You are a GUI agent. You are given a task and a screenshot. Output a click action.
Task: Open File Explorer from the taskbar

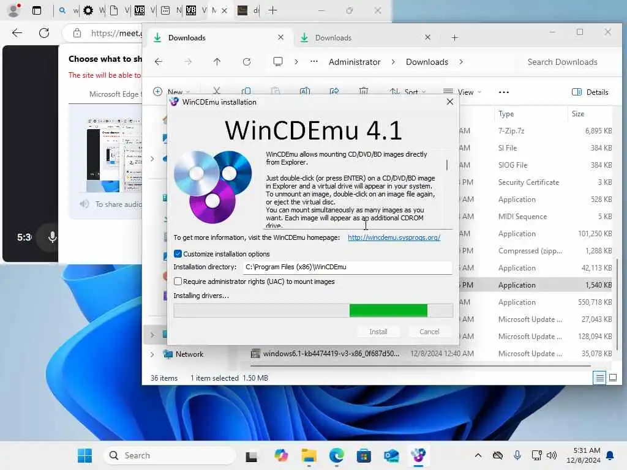(x=309, y=455)
